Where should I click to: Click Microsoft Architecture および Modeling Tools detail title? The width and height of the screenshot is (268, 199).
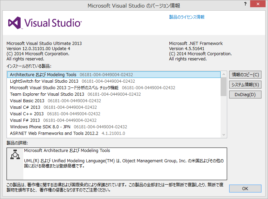click(67, 151)
